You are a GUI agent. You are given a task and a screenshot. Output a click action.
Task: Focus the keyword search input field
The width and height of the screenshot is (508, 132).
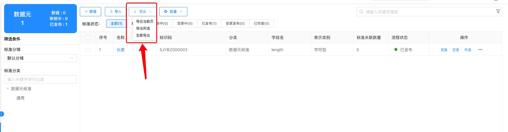click(x=428, y=12)
